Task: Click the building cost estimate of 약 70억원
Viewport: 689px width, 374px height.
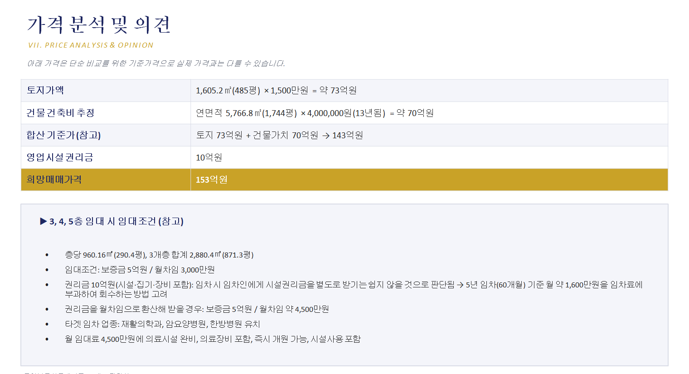Action: [315, 113]
